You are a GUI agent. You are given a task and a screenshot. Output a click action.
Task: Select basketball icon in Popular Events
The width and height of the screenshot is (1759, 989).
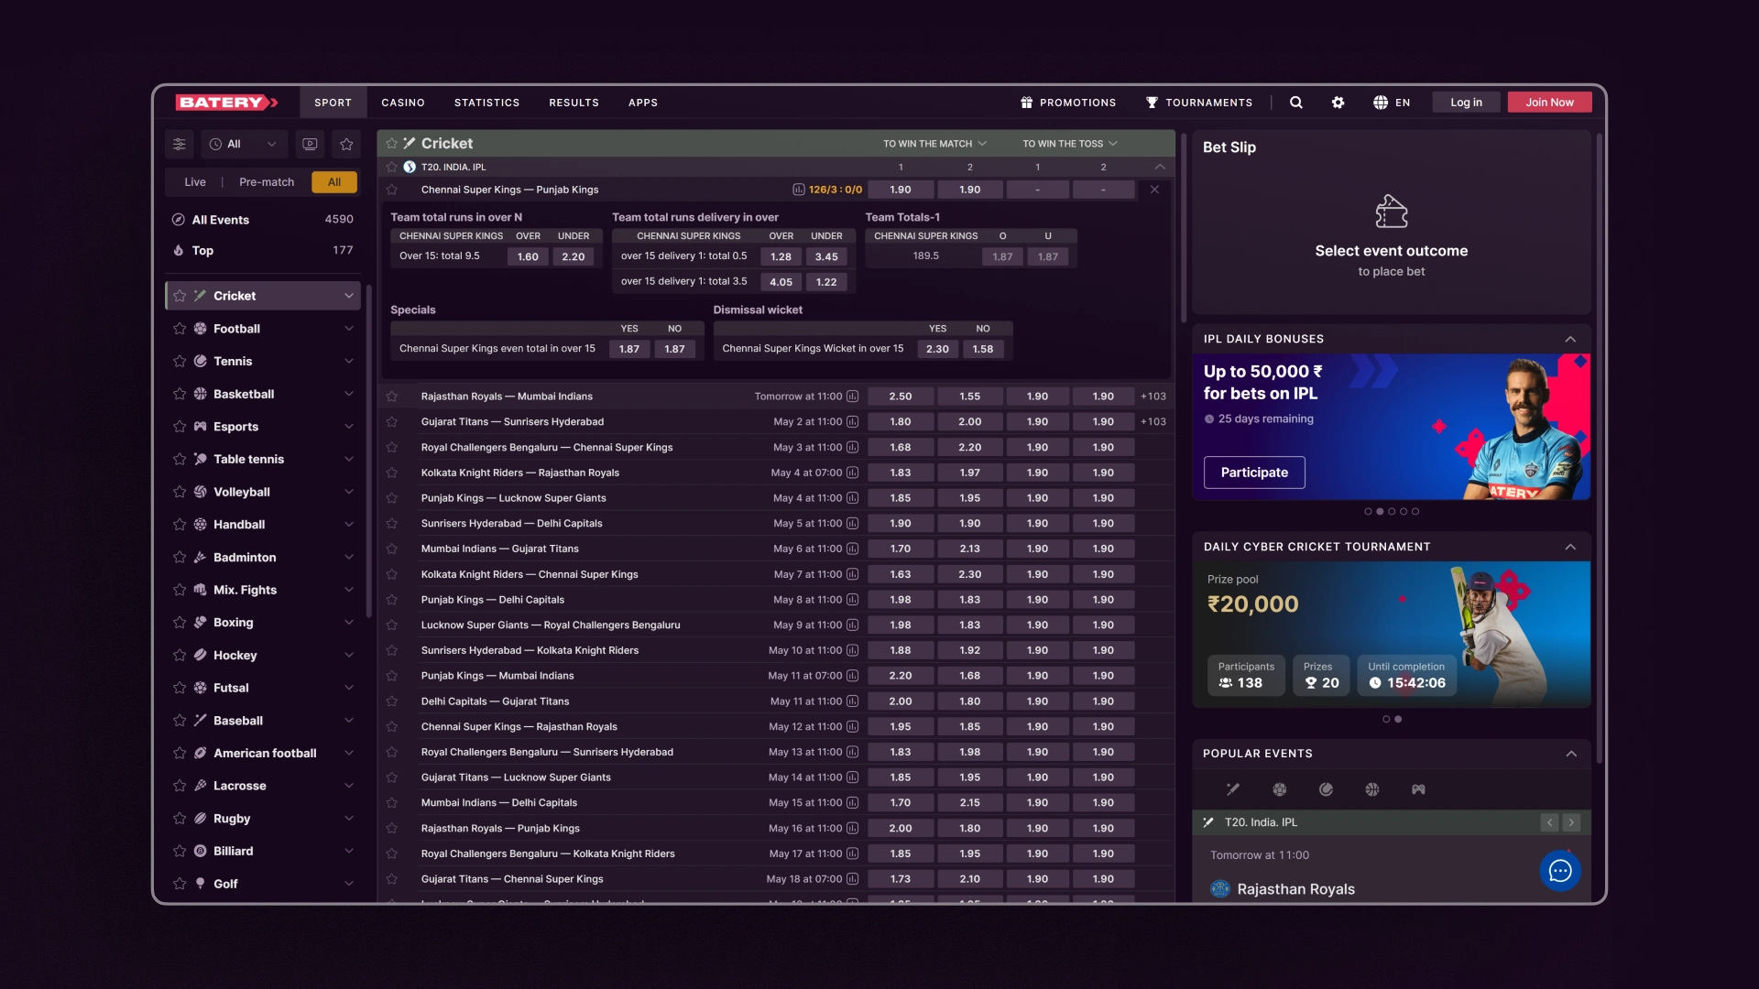1372,789
